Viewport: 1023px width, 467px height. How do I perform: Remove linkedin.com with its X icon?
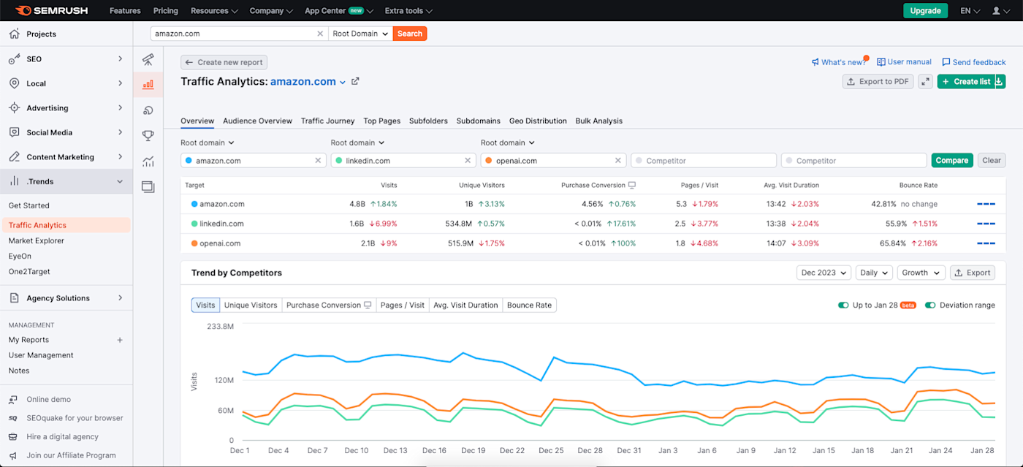point(468,161)
